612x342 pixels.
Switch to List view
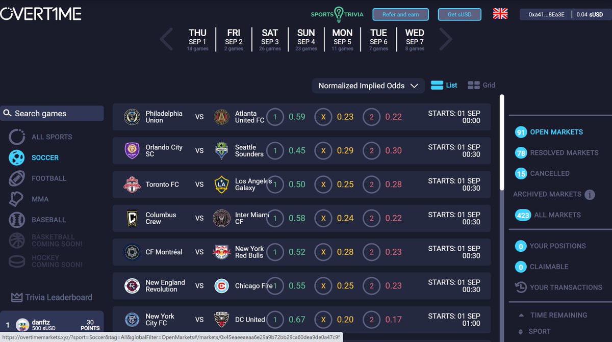[444, 85]
